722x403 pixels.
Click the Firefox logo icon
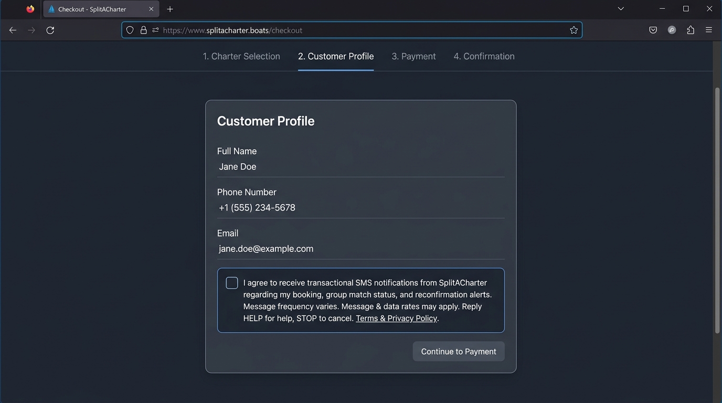click(x=30, y=9)
